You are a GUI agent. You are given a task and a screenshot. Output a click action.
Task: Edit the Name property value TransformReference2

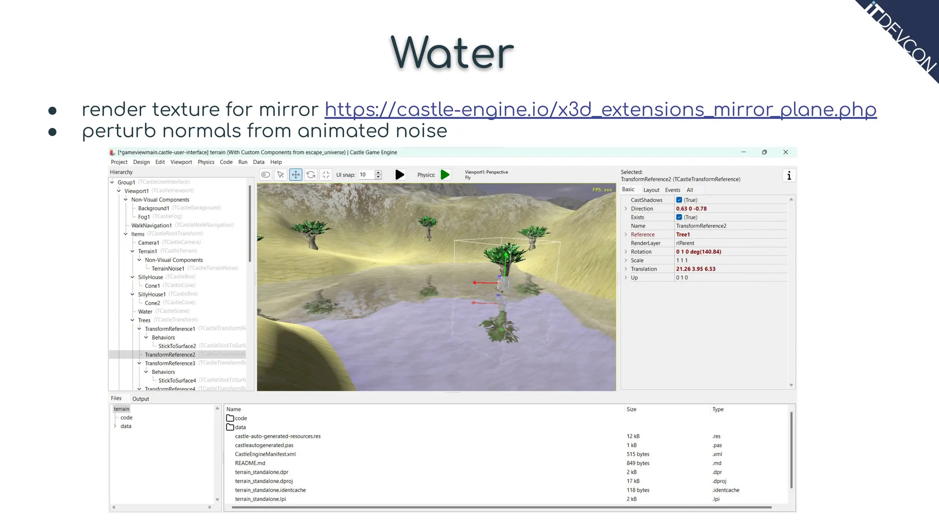click(731, 226)
